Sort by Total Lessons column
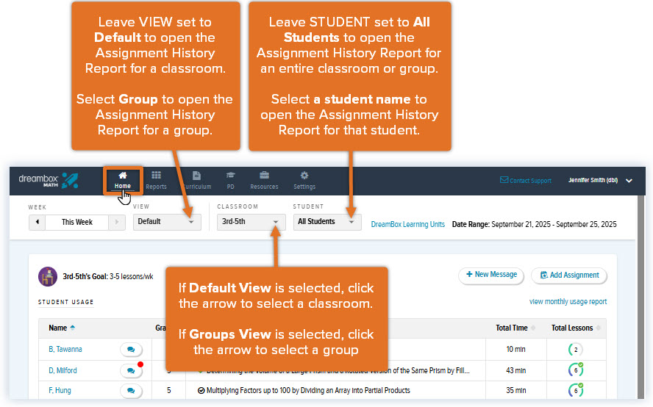Image resolution: width=653 pixels, height=407 pixels. coord(576,328)
